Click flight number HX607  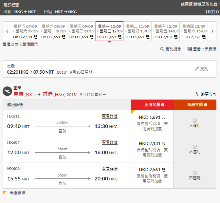(x=13, y=142)
